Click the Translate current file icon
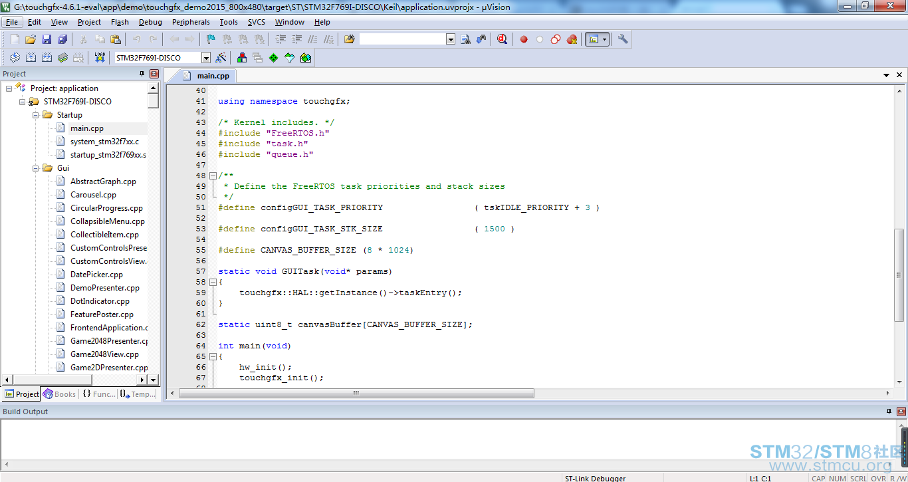The image size is (908, 482). 15,58
